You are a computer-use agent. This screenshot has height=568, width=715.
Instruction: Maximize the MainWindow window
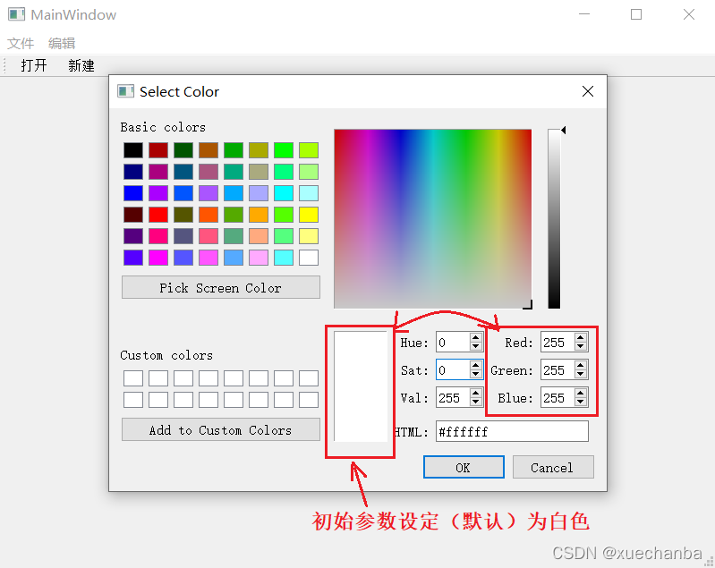click(636, 14)
